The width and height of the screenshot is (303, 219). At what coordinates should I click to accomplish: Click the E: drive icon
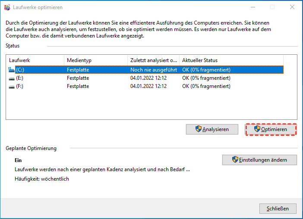point(11,78)
